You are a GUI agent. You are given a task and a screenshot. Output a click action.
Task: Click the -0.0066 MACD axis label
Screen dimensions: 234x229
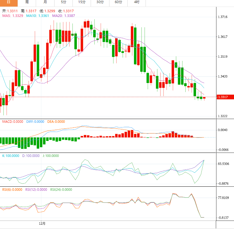coord(223,150)
